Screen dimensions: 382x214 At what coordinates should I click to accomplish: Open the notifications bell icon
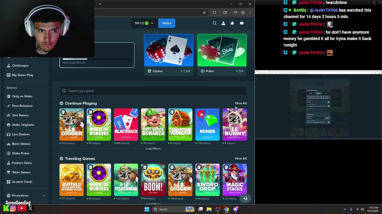[x=232, y=23]
